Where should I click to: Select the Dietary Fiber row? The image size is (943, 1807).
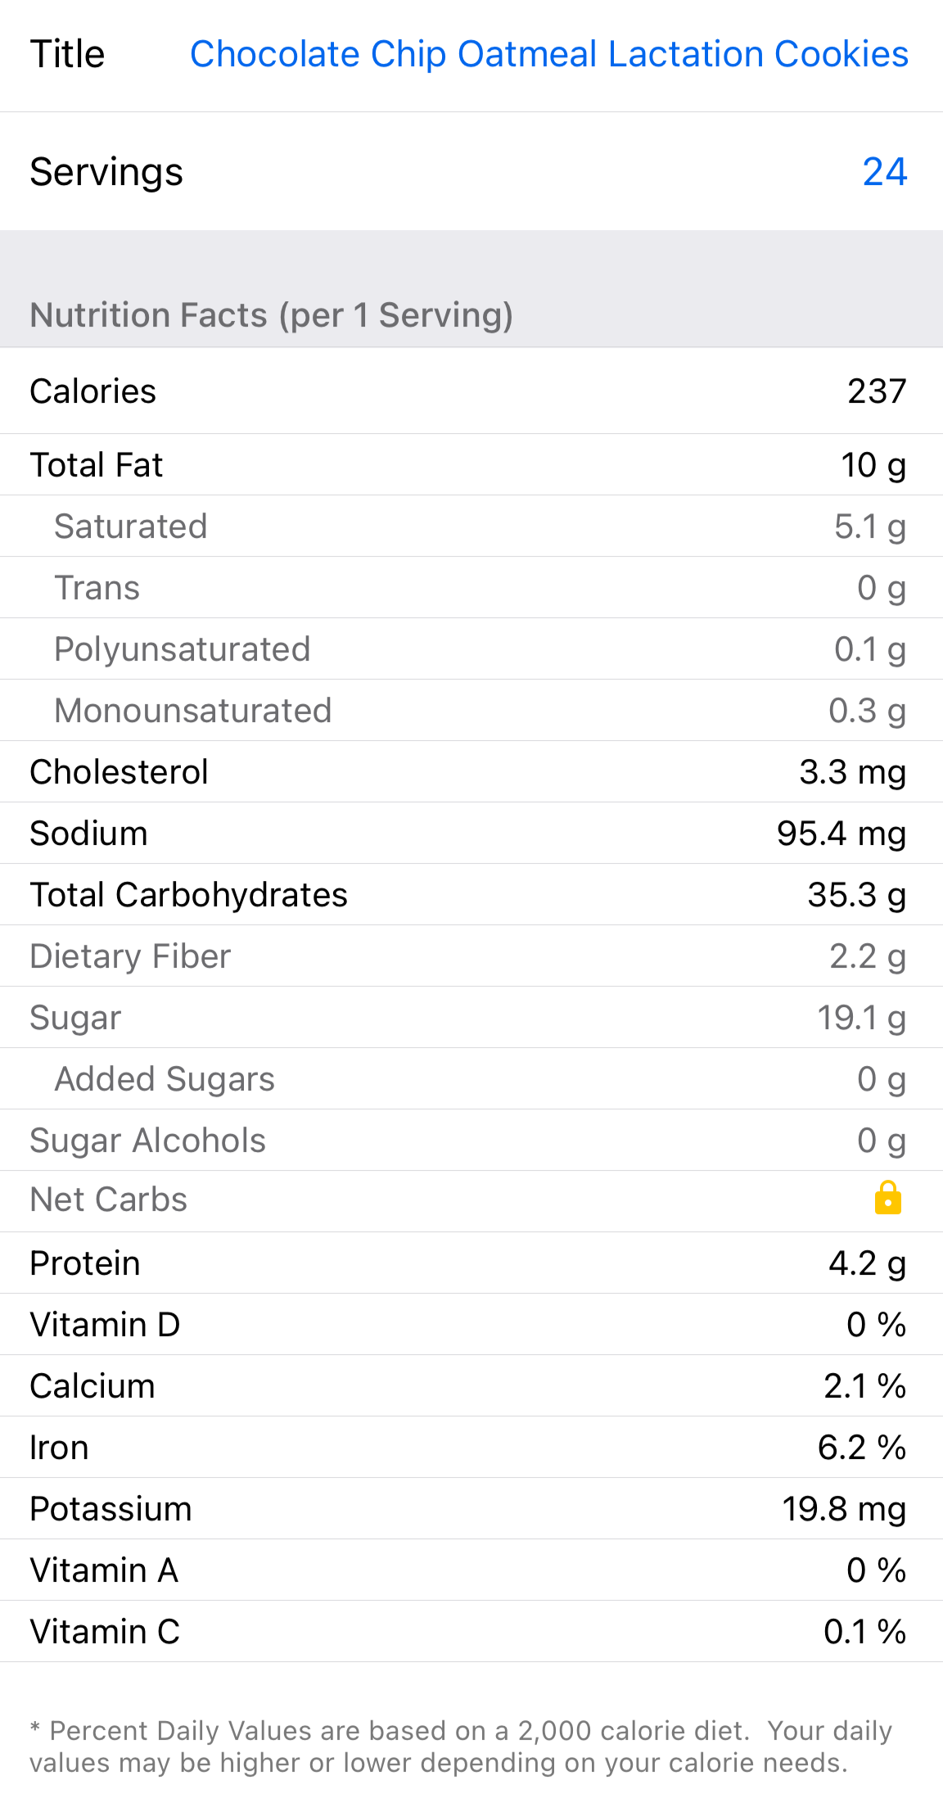point(471,956)
